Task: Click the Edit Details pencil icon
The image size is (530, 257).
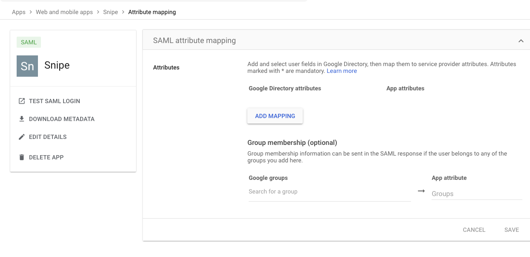Action: click(22, 137)
